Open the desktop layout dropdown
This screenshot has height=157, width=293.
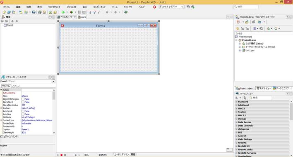click(x=171, y=7)
